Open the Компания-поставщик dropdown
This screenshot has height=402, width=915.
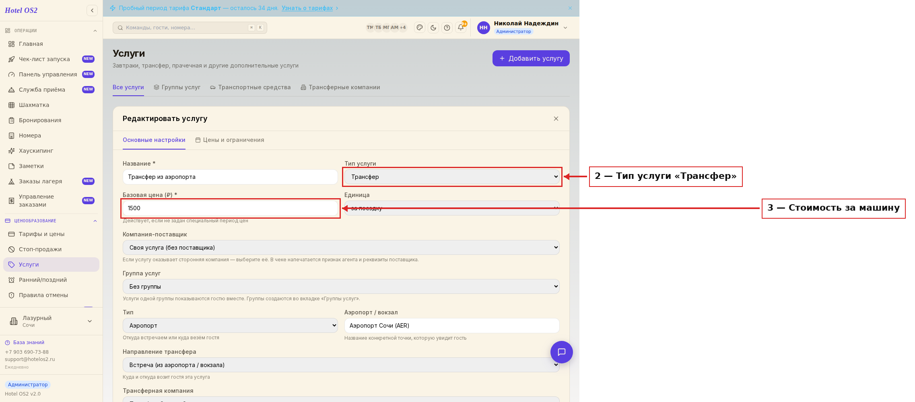click(x=341, y=248)
